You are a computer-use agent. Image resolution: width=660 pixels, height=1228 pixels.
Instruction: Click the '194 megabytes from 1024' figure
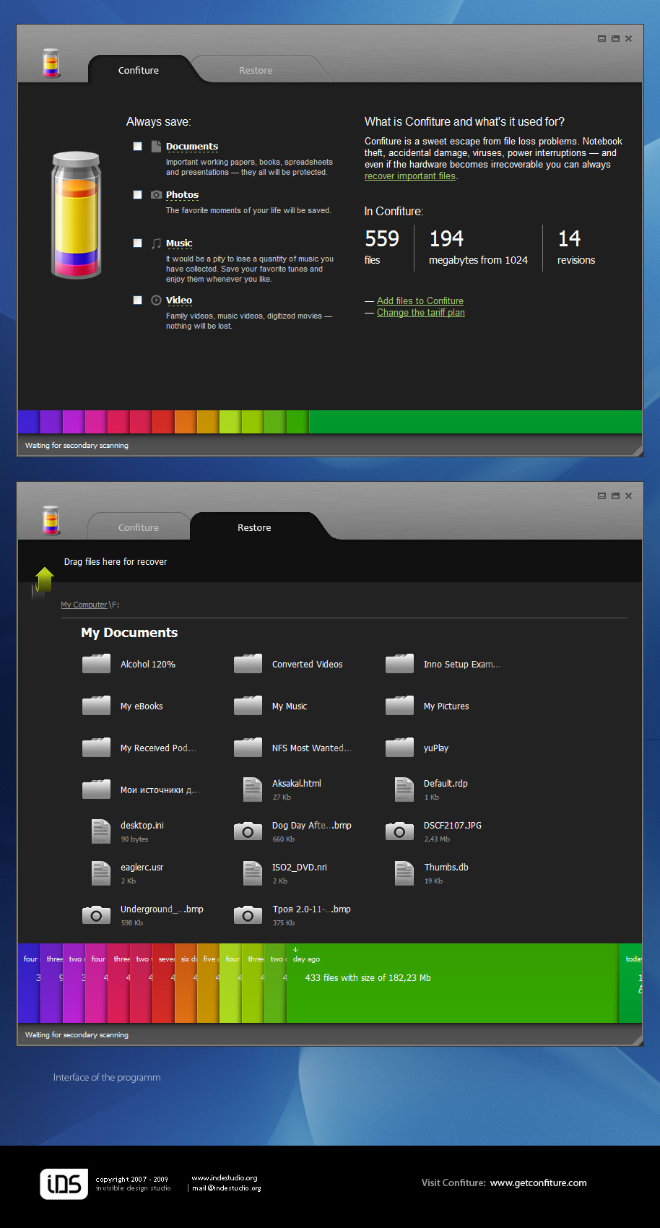[478, 247]
